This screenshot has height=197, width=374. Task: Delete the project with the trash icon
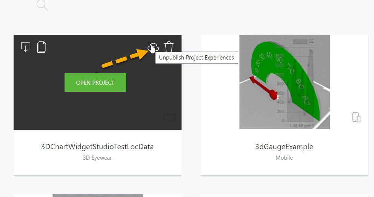coord(169,47)
